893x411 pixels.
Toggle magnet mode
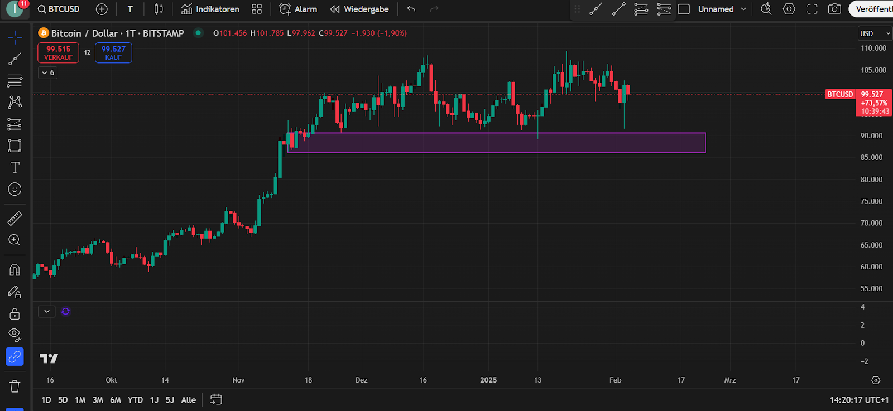[x=15, y=270]
